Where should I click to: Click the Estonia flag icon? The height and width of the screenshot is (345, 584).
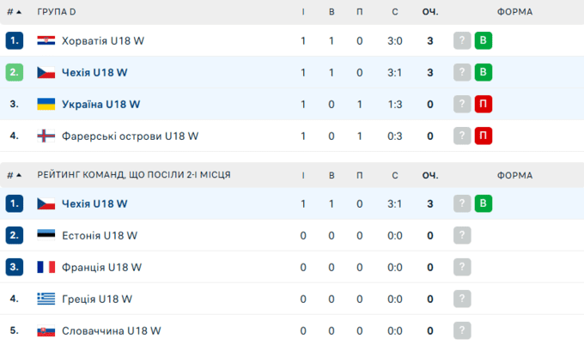coord(46,235)
